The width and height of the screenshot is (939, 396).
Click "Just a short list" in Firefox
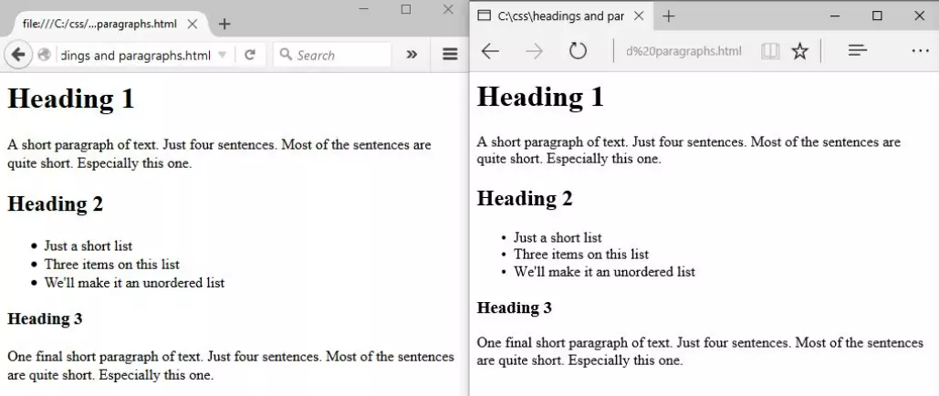coord(88,246)
